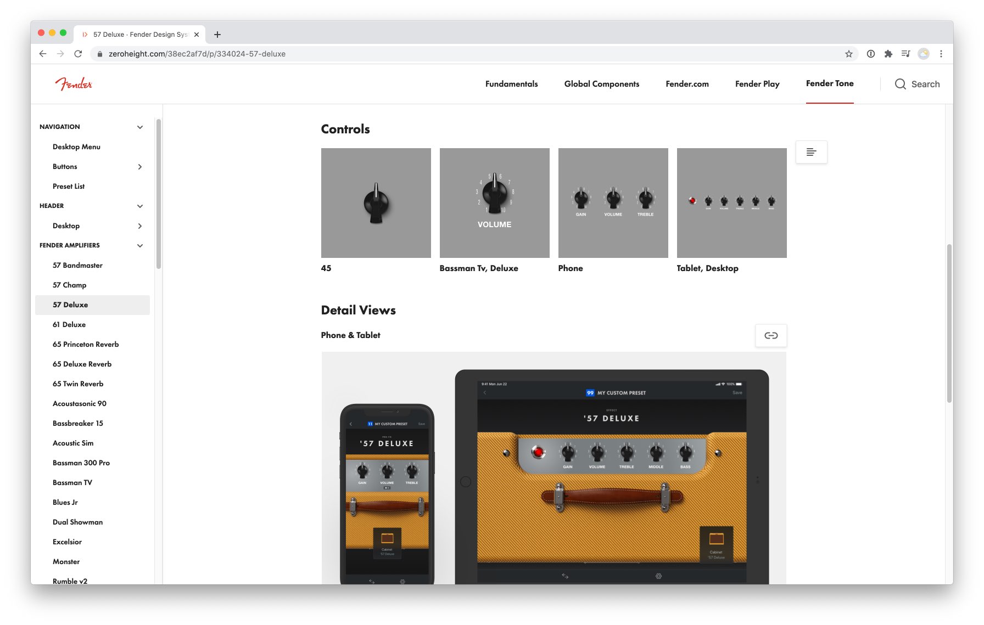The height and width of the screenshot is (625, 984).
Task: Collapse the NAVIGATION section
Action: tap(140, 127)
